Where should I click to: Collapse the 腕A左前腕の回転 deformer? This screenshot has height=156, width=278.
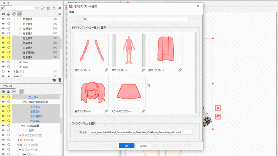(24, 102)
